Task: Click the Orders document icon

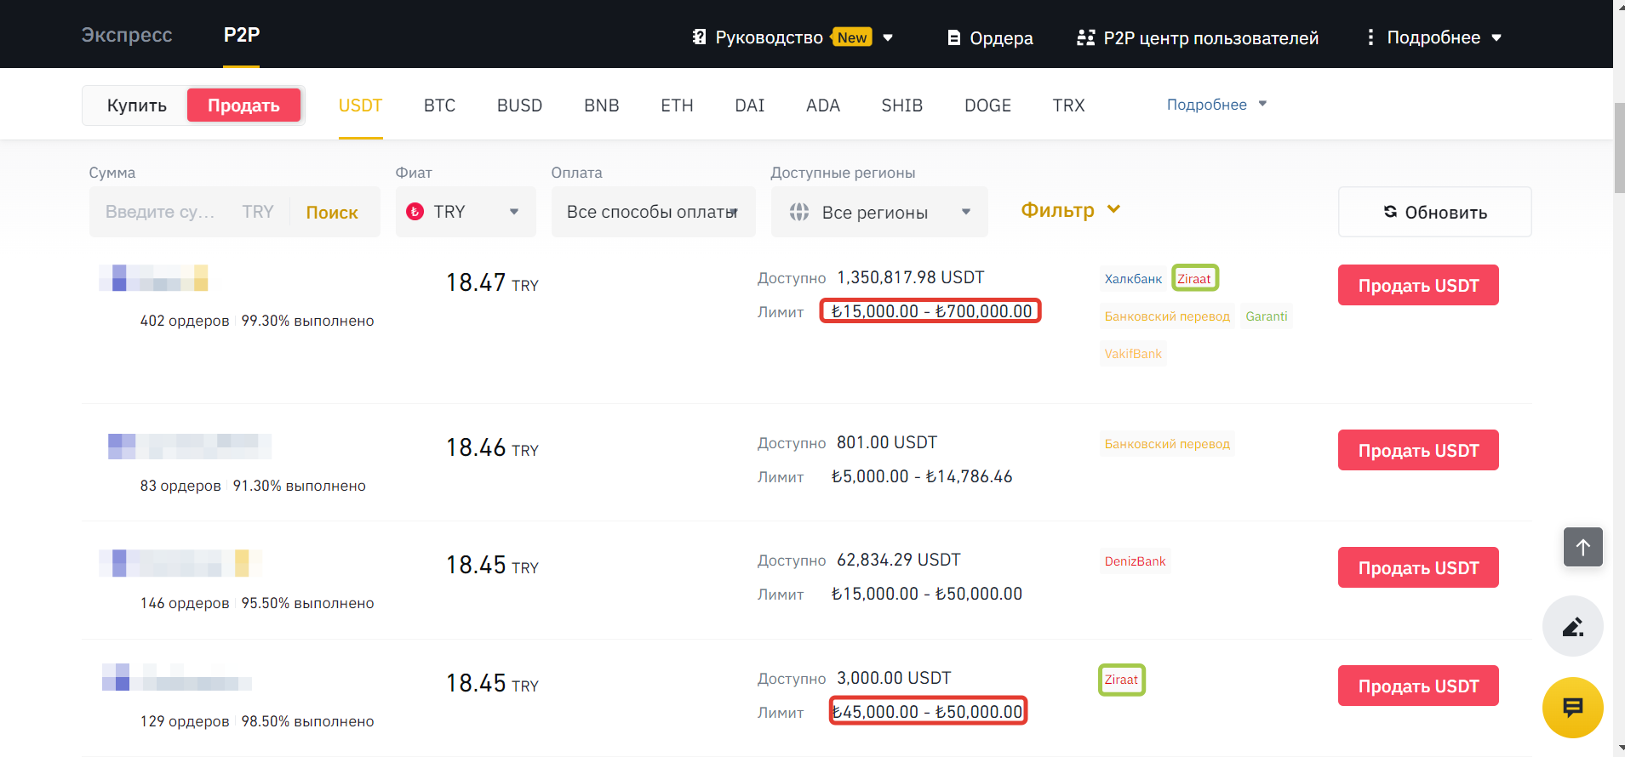Action: point(953,37)
